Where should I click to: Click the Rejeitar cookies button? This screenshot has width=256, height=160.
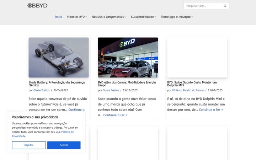tap(29, 145)
